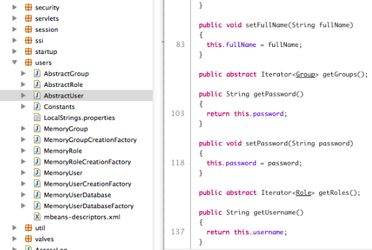Collapse the users package node
372x250 pixels.
15,62
